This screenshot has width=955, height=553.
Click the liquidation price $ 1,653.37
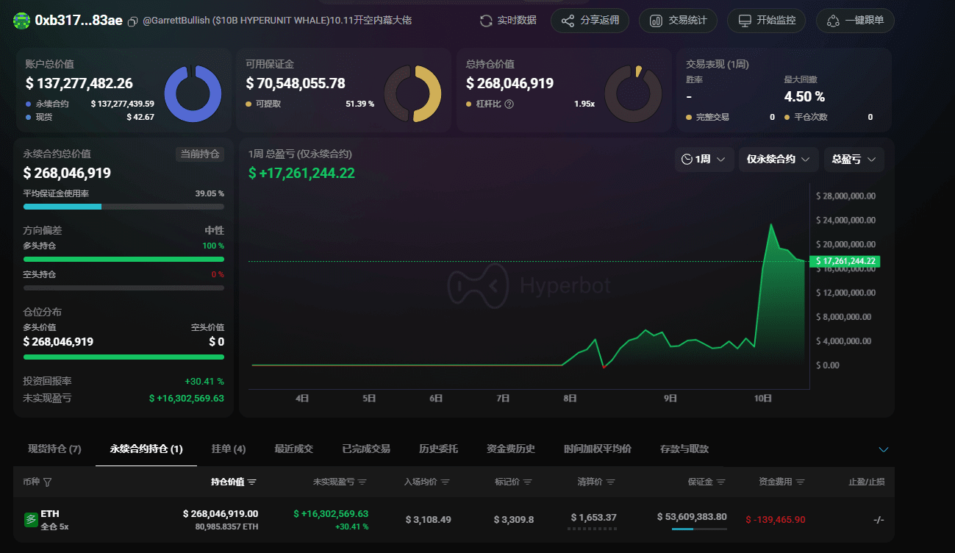point(593,518)
